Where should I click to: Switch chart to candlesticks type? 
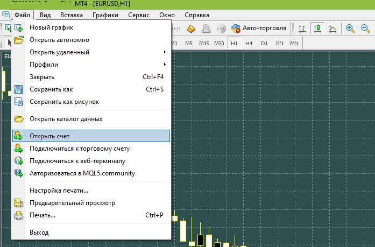click(317, 29)
